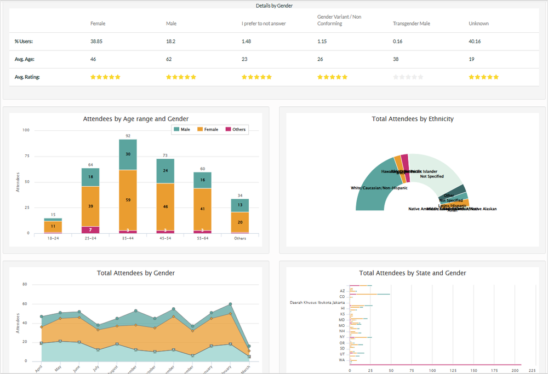Click the Total Attendees by State and Gender title
Viewport: 548px width, 374px height.
tap(413, 273)
